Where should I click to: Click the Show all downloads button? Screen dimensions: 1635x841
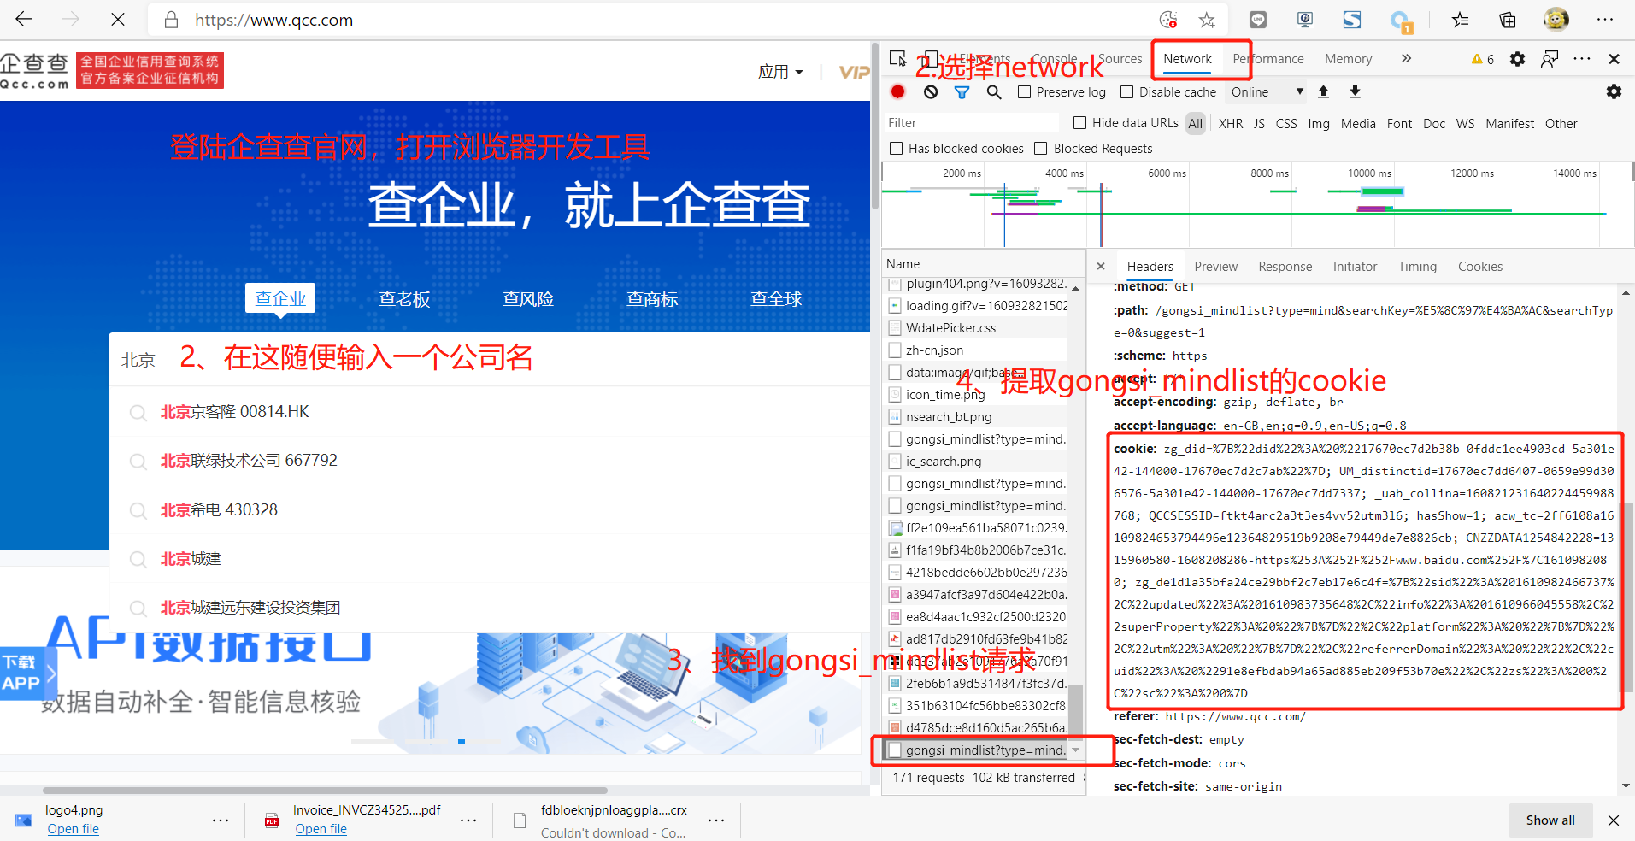click(x=1550, y=820)
